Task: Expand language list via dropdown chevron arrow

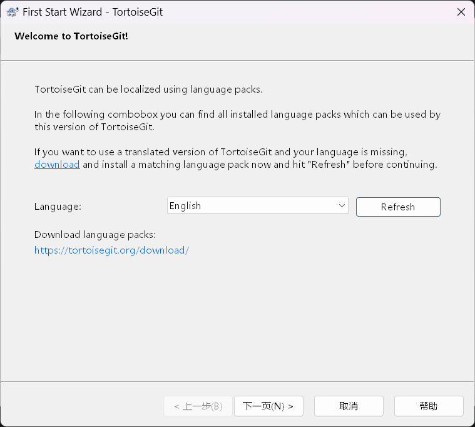Action: (342, 206)
